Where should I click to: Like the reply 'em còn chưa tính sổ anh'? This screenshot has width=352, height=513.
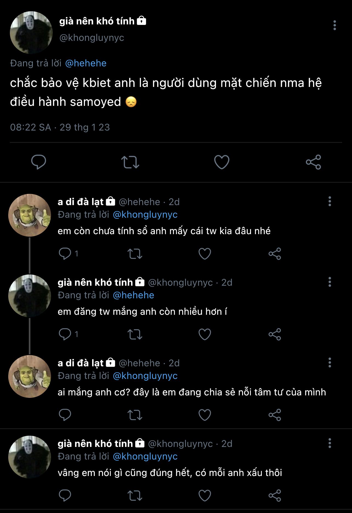(x=205, y=254)
